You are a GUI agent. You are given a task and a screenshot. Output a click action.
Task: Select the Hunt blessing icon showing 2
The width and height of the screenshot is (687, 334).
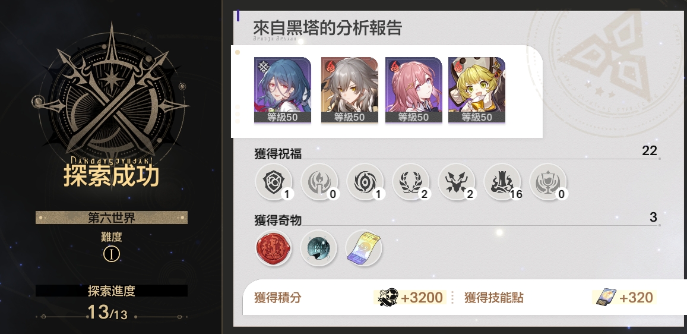point(457,182)
